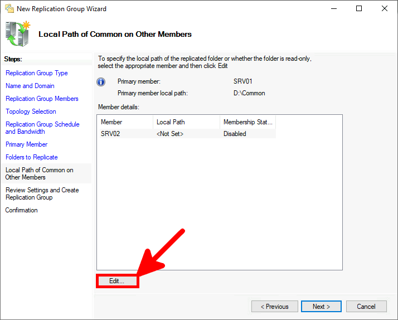Sort by Local Path column header
398x320 pixels.
click(x=186, y=122)
